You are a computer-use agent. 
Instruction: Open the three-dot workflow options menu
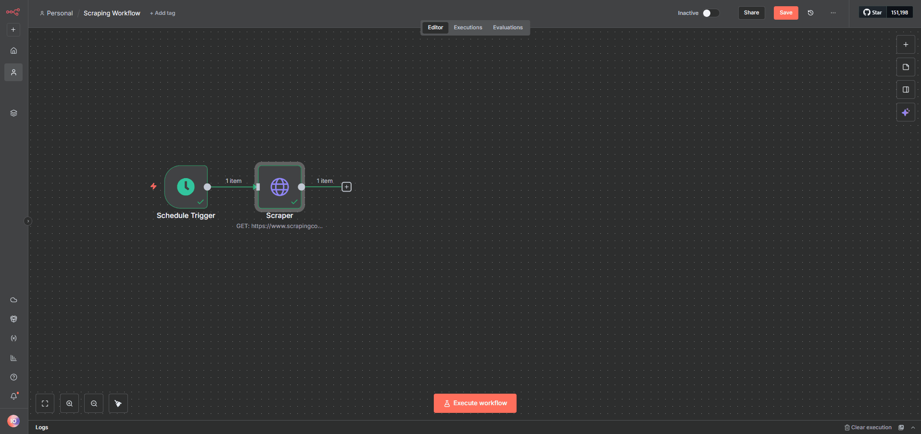(x=833, y=13)
